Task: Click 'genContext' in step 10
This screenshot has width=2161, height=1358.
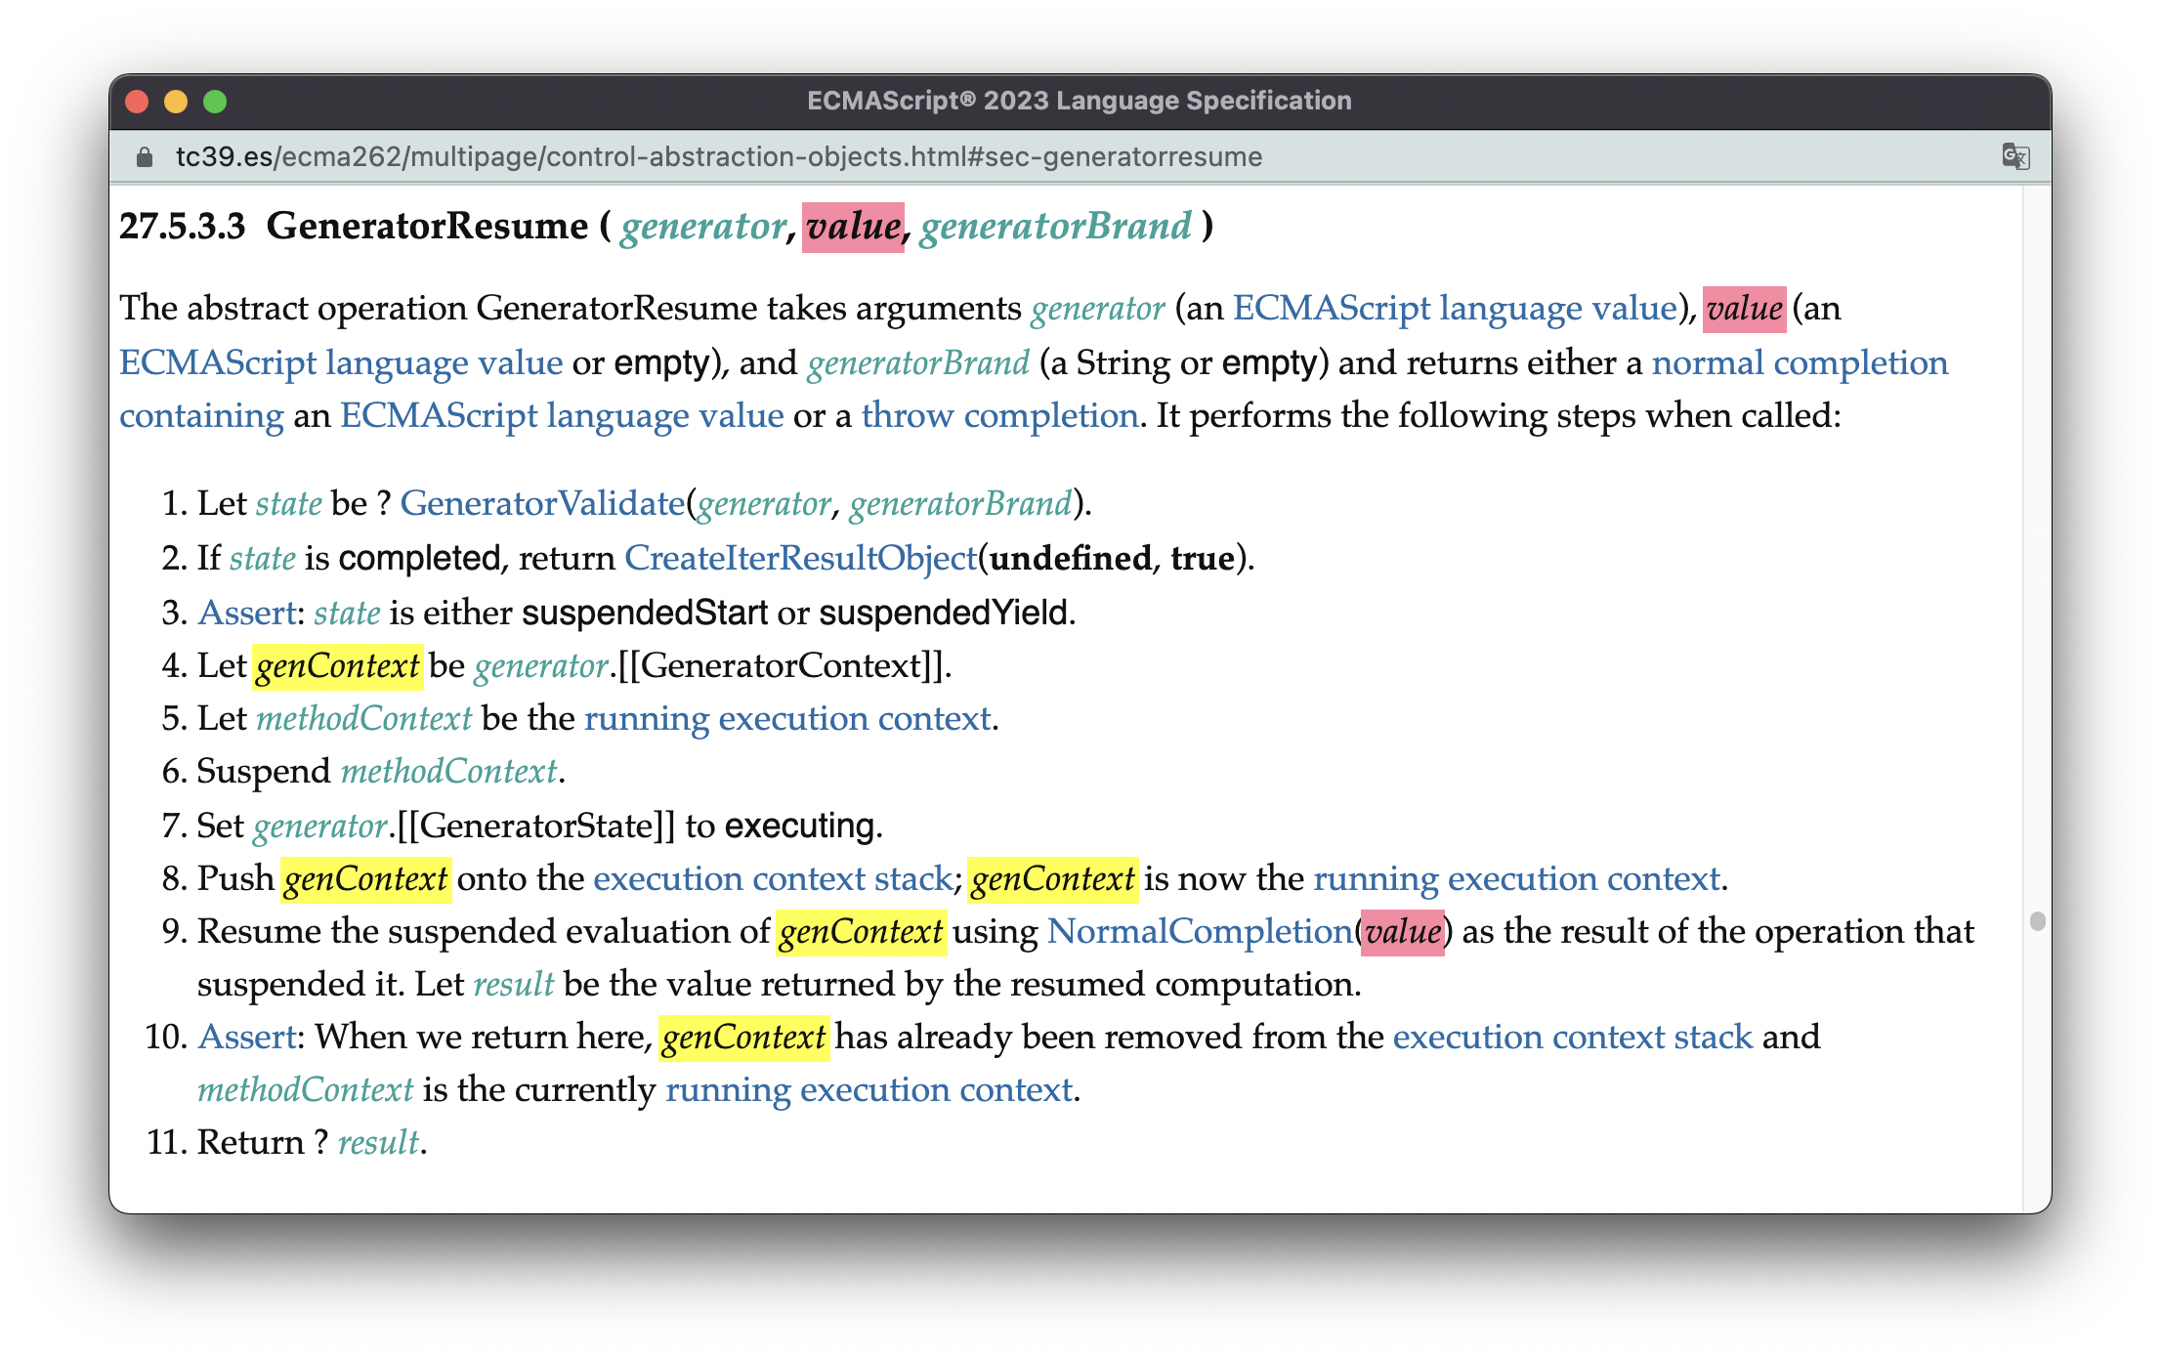Action: click(x=743, y=1037)
